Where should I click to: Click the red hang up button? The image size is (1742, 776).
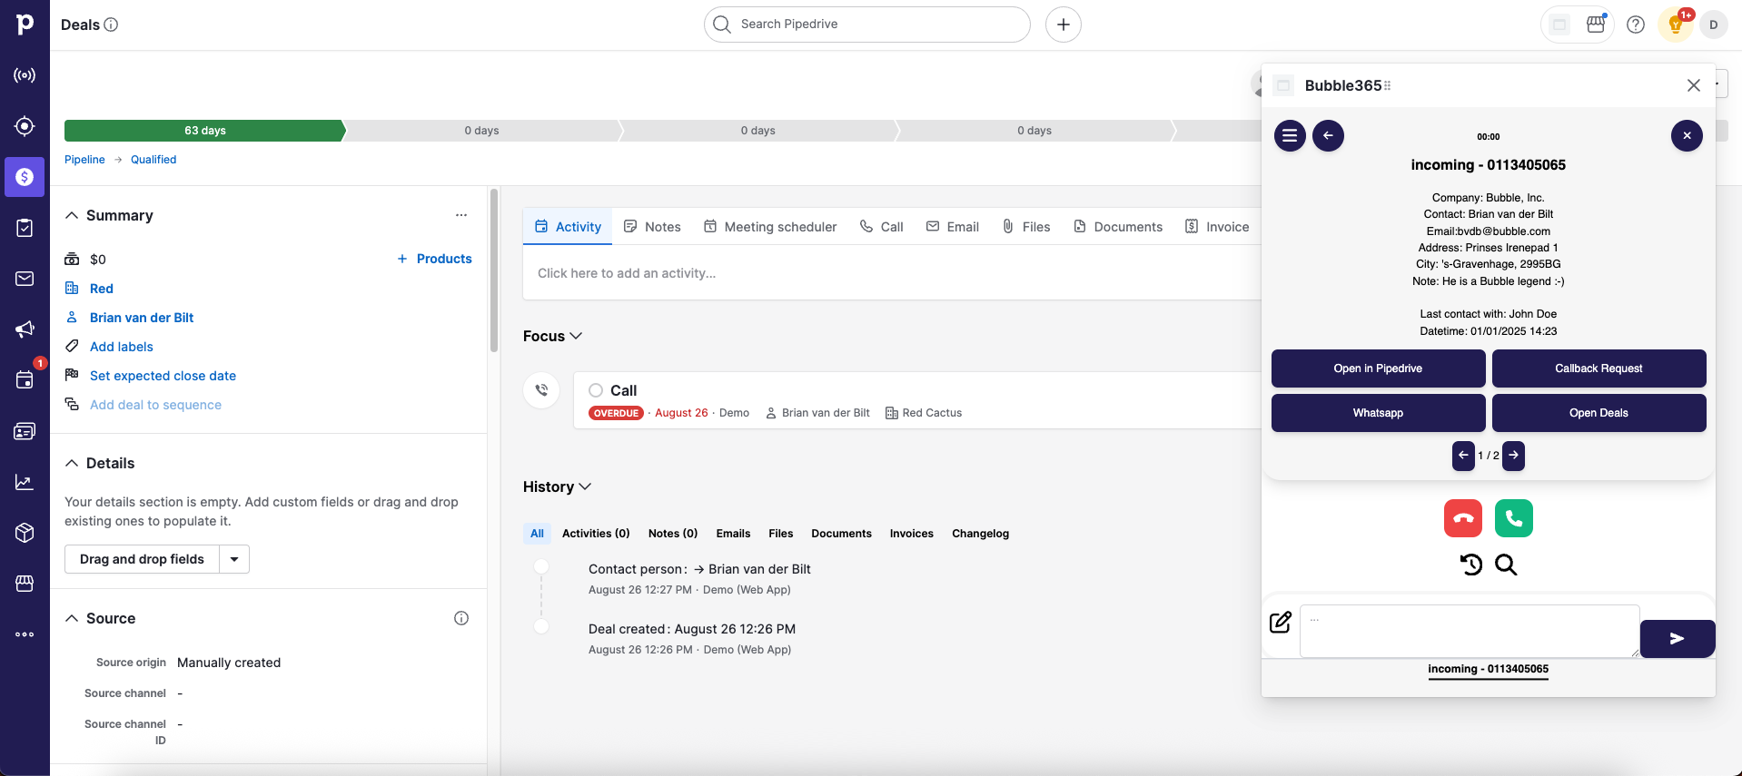click(x=1462, y=518)
